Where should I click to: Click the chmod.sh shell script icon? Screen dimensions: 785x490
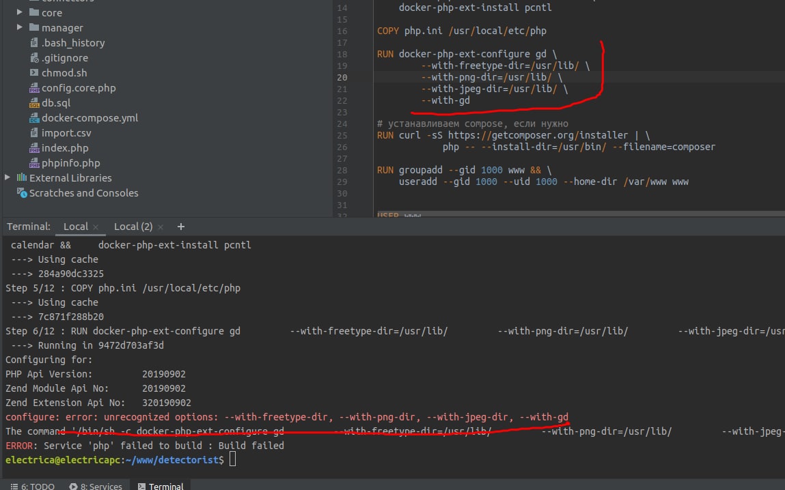34,72
